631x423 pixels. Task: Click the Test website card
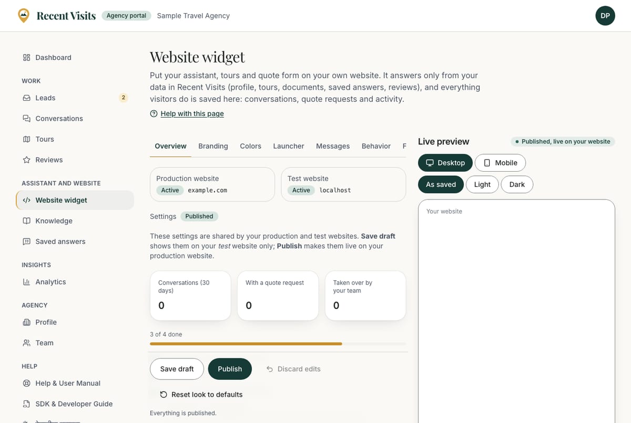click(x=343, y=184)
